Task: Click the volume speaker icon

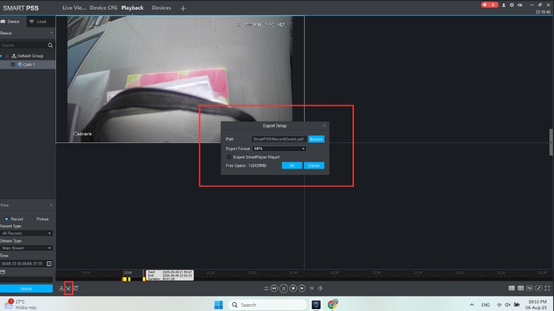Action: pyautogui.click(x=321, y=288)
